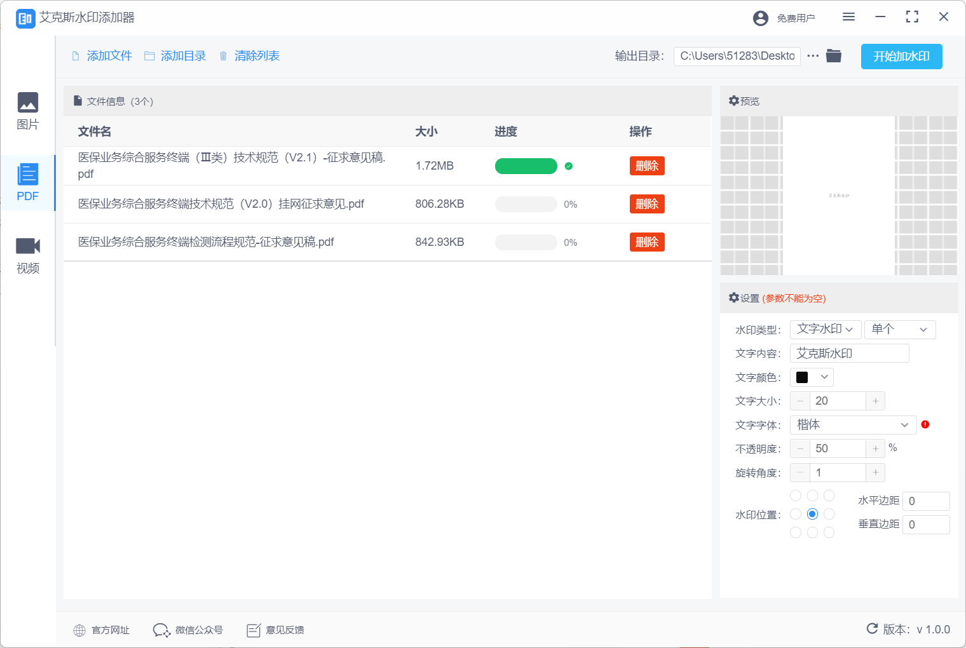This screenshot has height=648, width=966.
Task: Open the output folder icon
Action: point(834,56)
